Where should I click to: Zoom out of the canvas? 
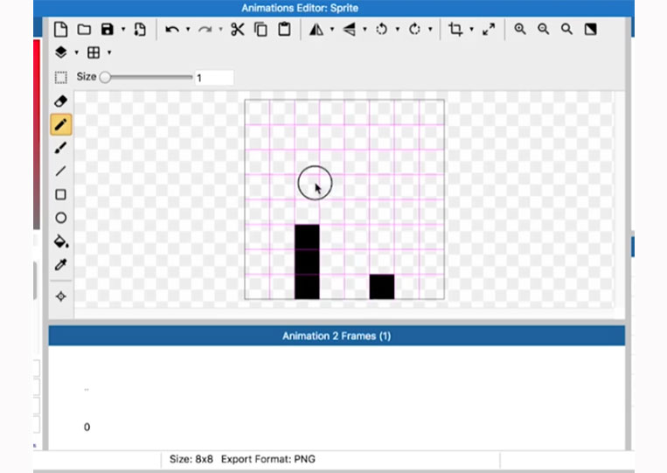[543, 30]
